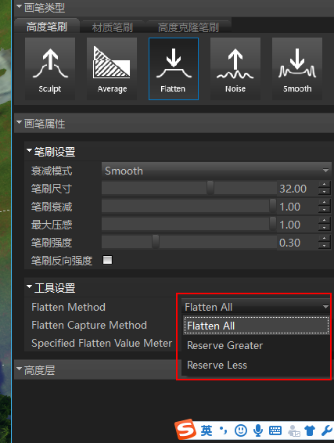The image size is (334, 443).
Task: Open the Sogou wrench settings icon
Action: 327,430
